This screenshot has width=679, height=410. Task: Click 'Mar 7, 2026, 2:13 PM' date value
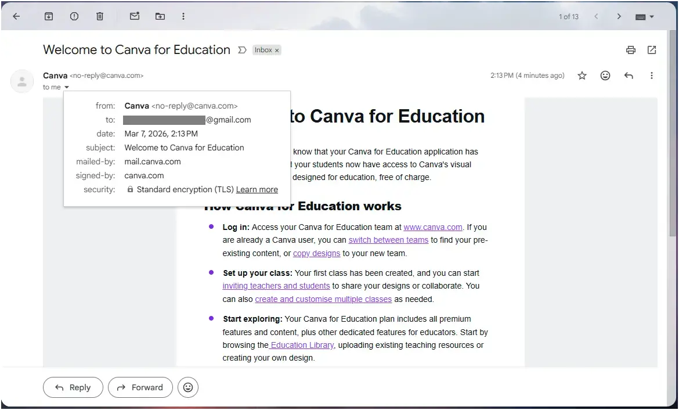161,134
